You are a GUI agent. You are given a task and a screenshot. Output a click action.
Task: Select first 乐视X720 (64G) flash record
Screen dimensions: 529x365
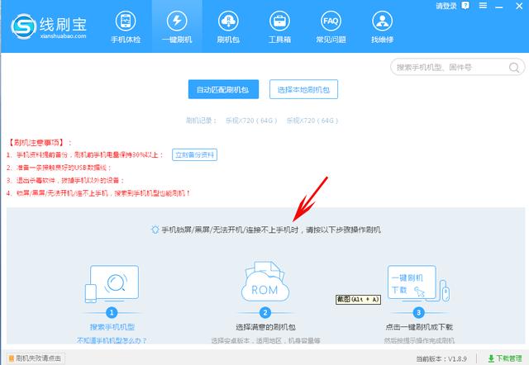click(251, 121)
